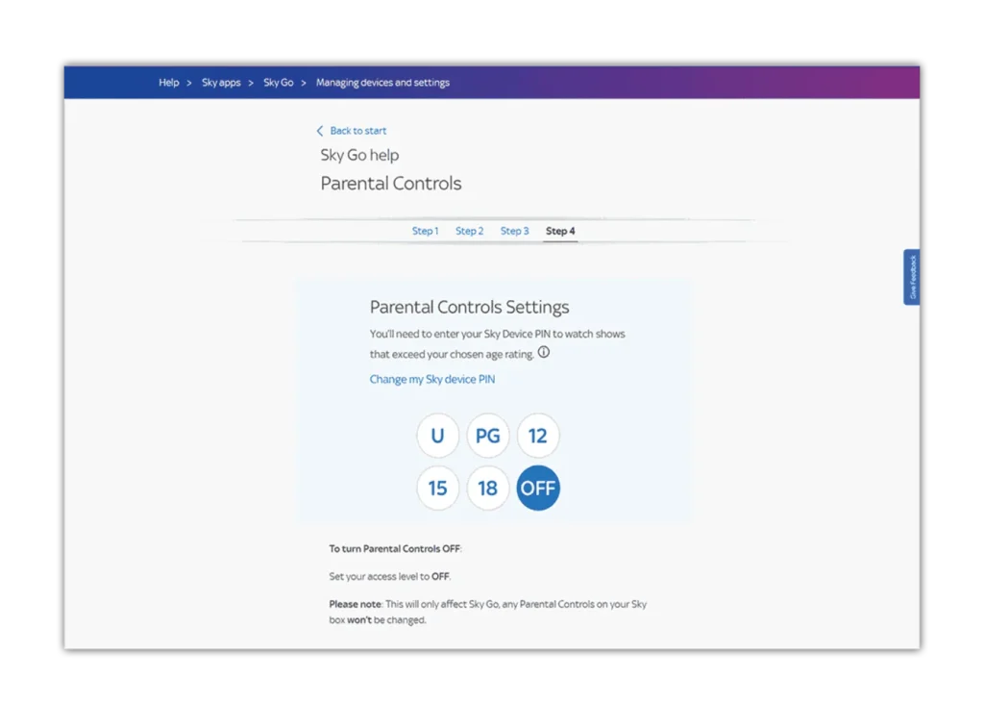Click the Sky Go help title text
984x704 pixels.
click(x=359, y=155)
